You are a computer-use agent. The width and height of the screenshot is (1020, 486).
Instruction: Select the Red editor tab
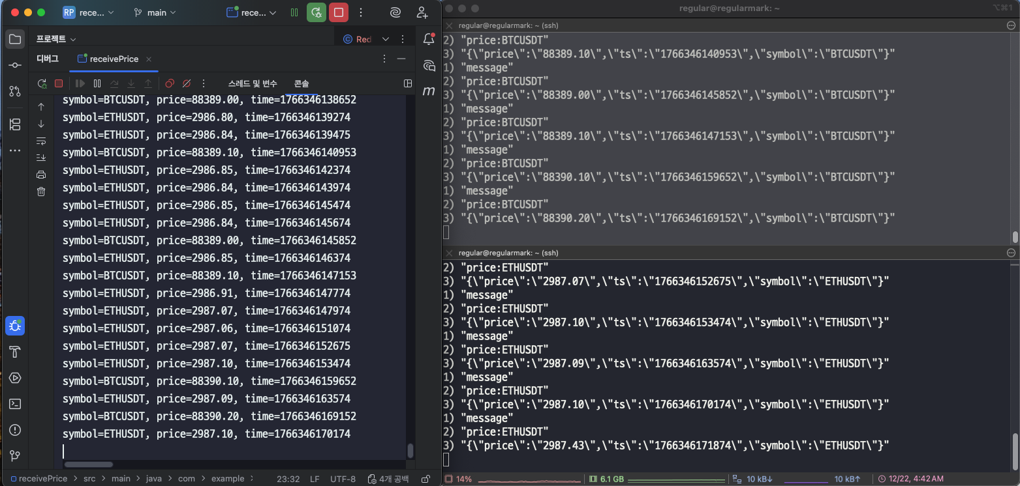tap(357, 39)
